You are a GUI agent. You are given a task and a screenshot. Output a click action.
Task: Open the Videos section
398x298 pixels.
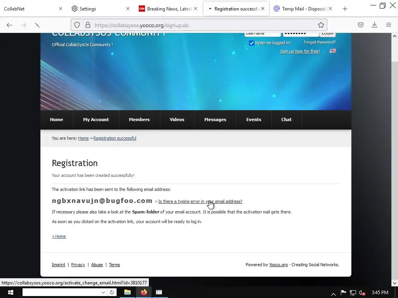coord(177,120)
